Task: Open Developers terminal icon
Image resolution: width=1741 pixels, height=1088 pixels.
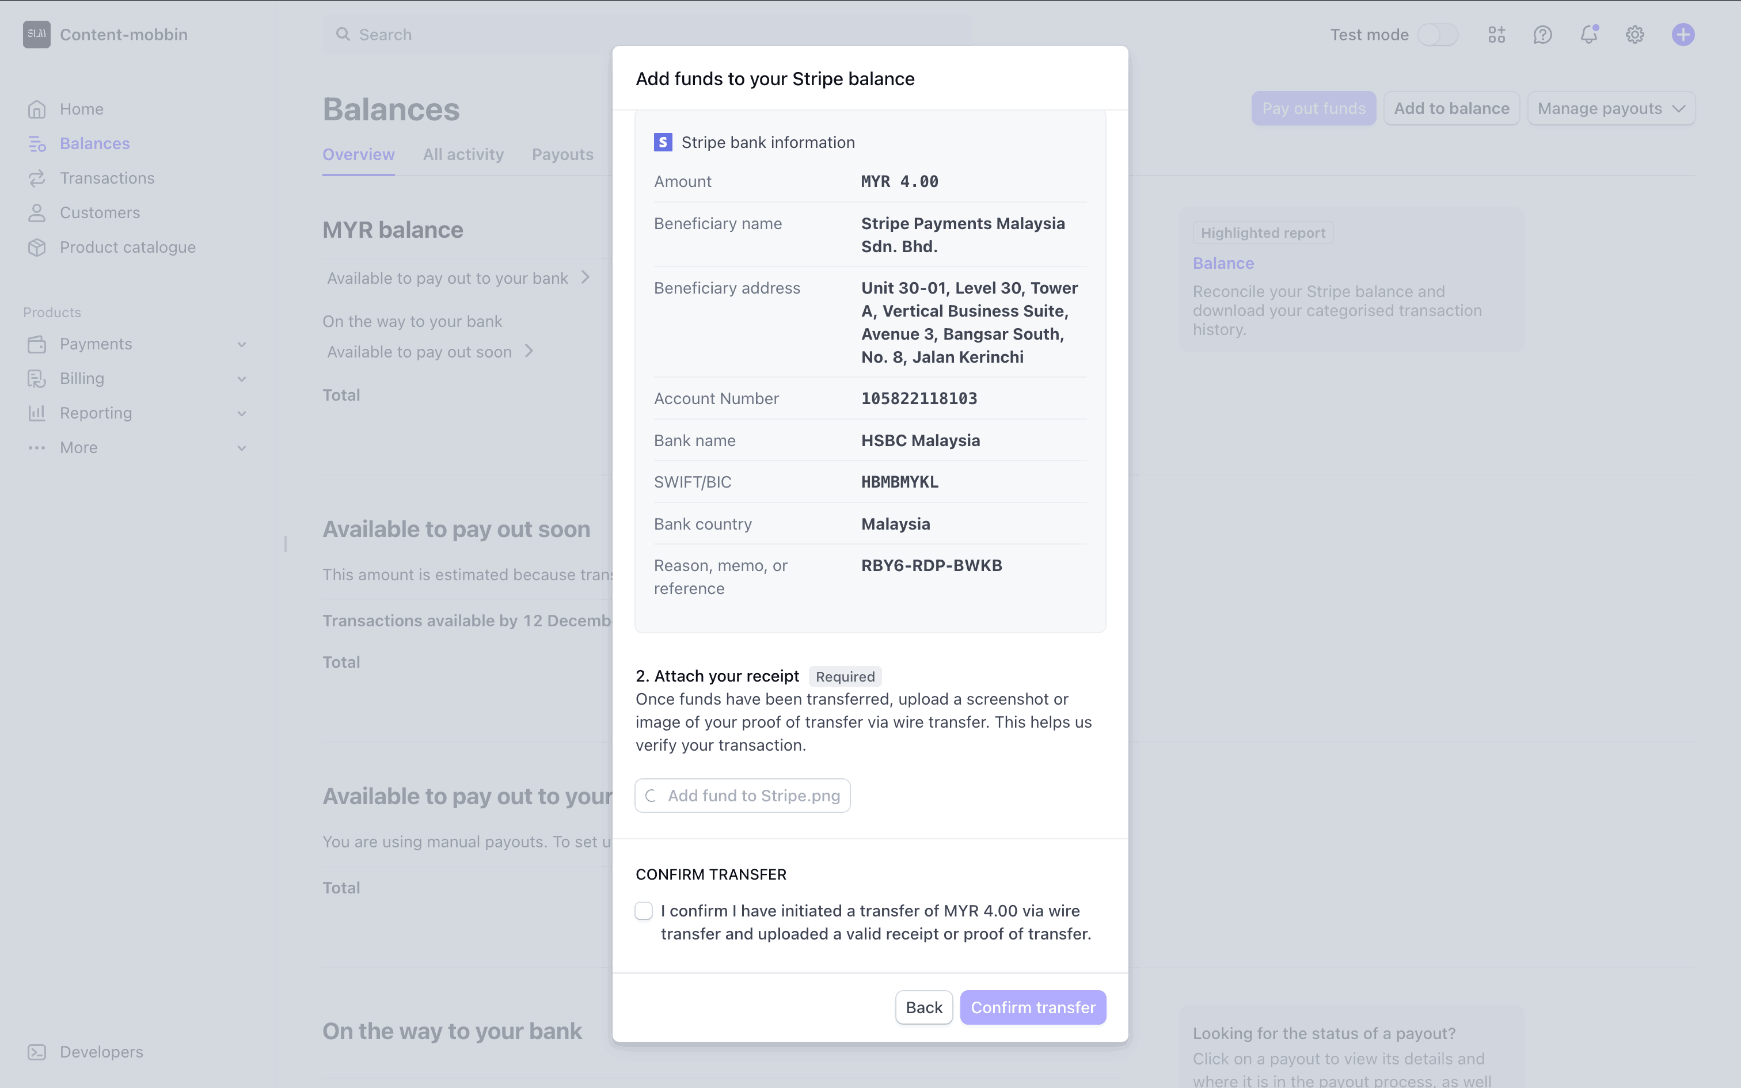Action: 37,1052
